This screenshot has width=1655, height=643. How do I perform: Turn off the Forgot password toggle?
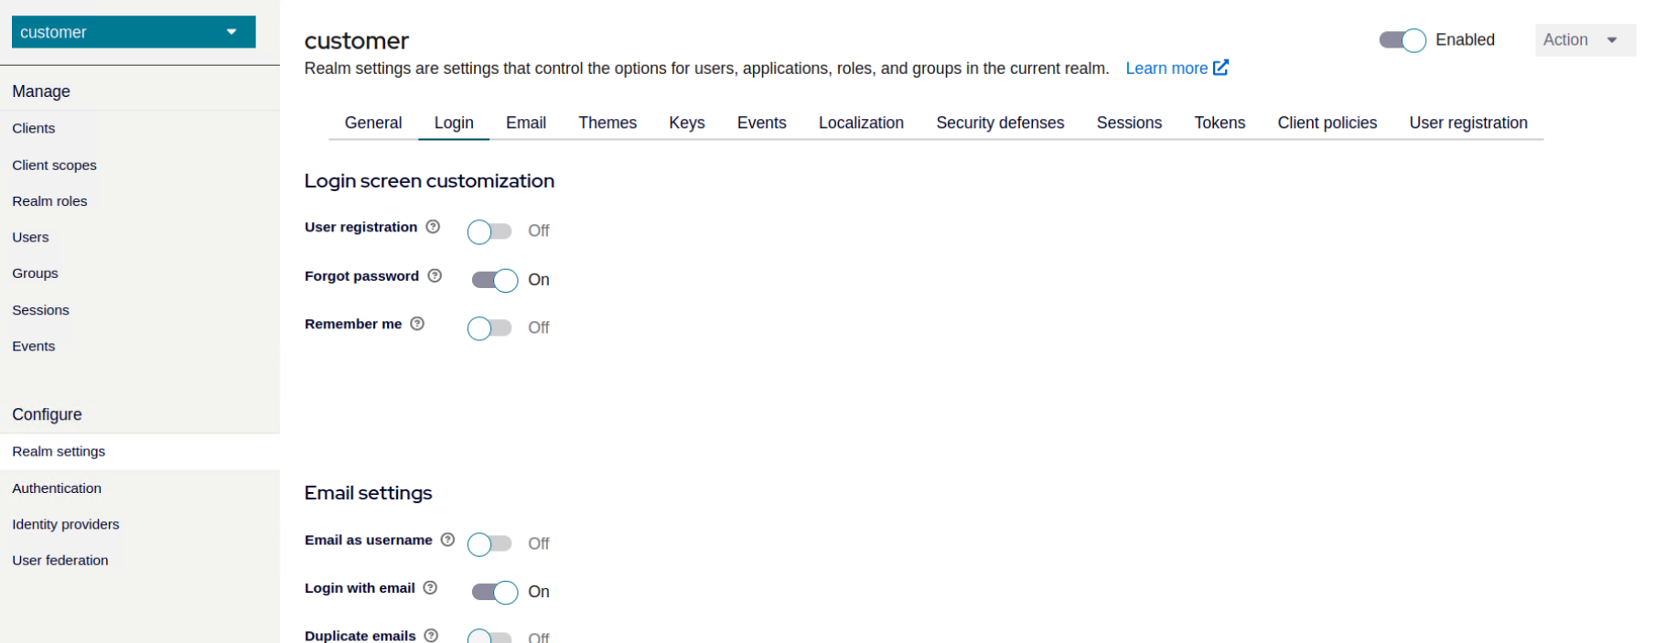494,280
